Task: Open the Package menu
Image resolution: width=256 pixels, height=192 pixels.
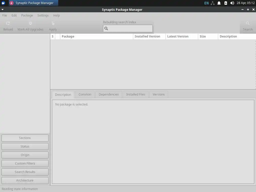Action: (27, 15)
